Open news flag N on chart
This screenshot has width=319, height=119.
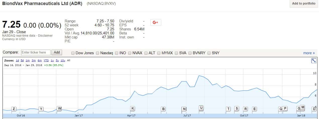click(184, 109)
